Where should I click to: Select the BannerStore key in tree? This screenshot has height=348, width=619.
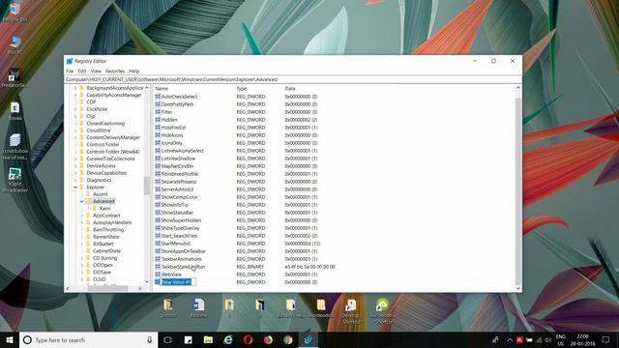tap(105, 237)
